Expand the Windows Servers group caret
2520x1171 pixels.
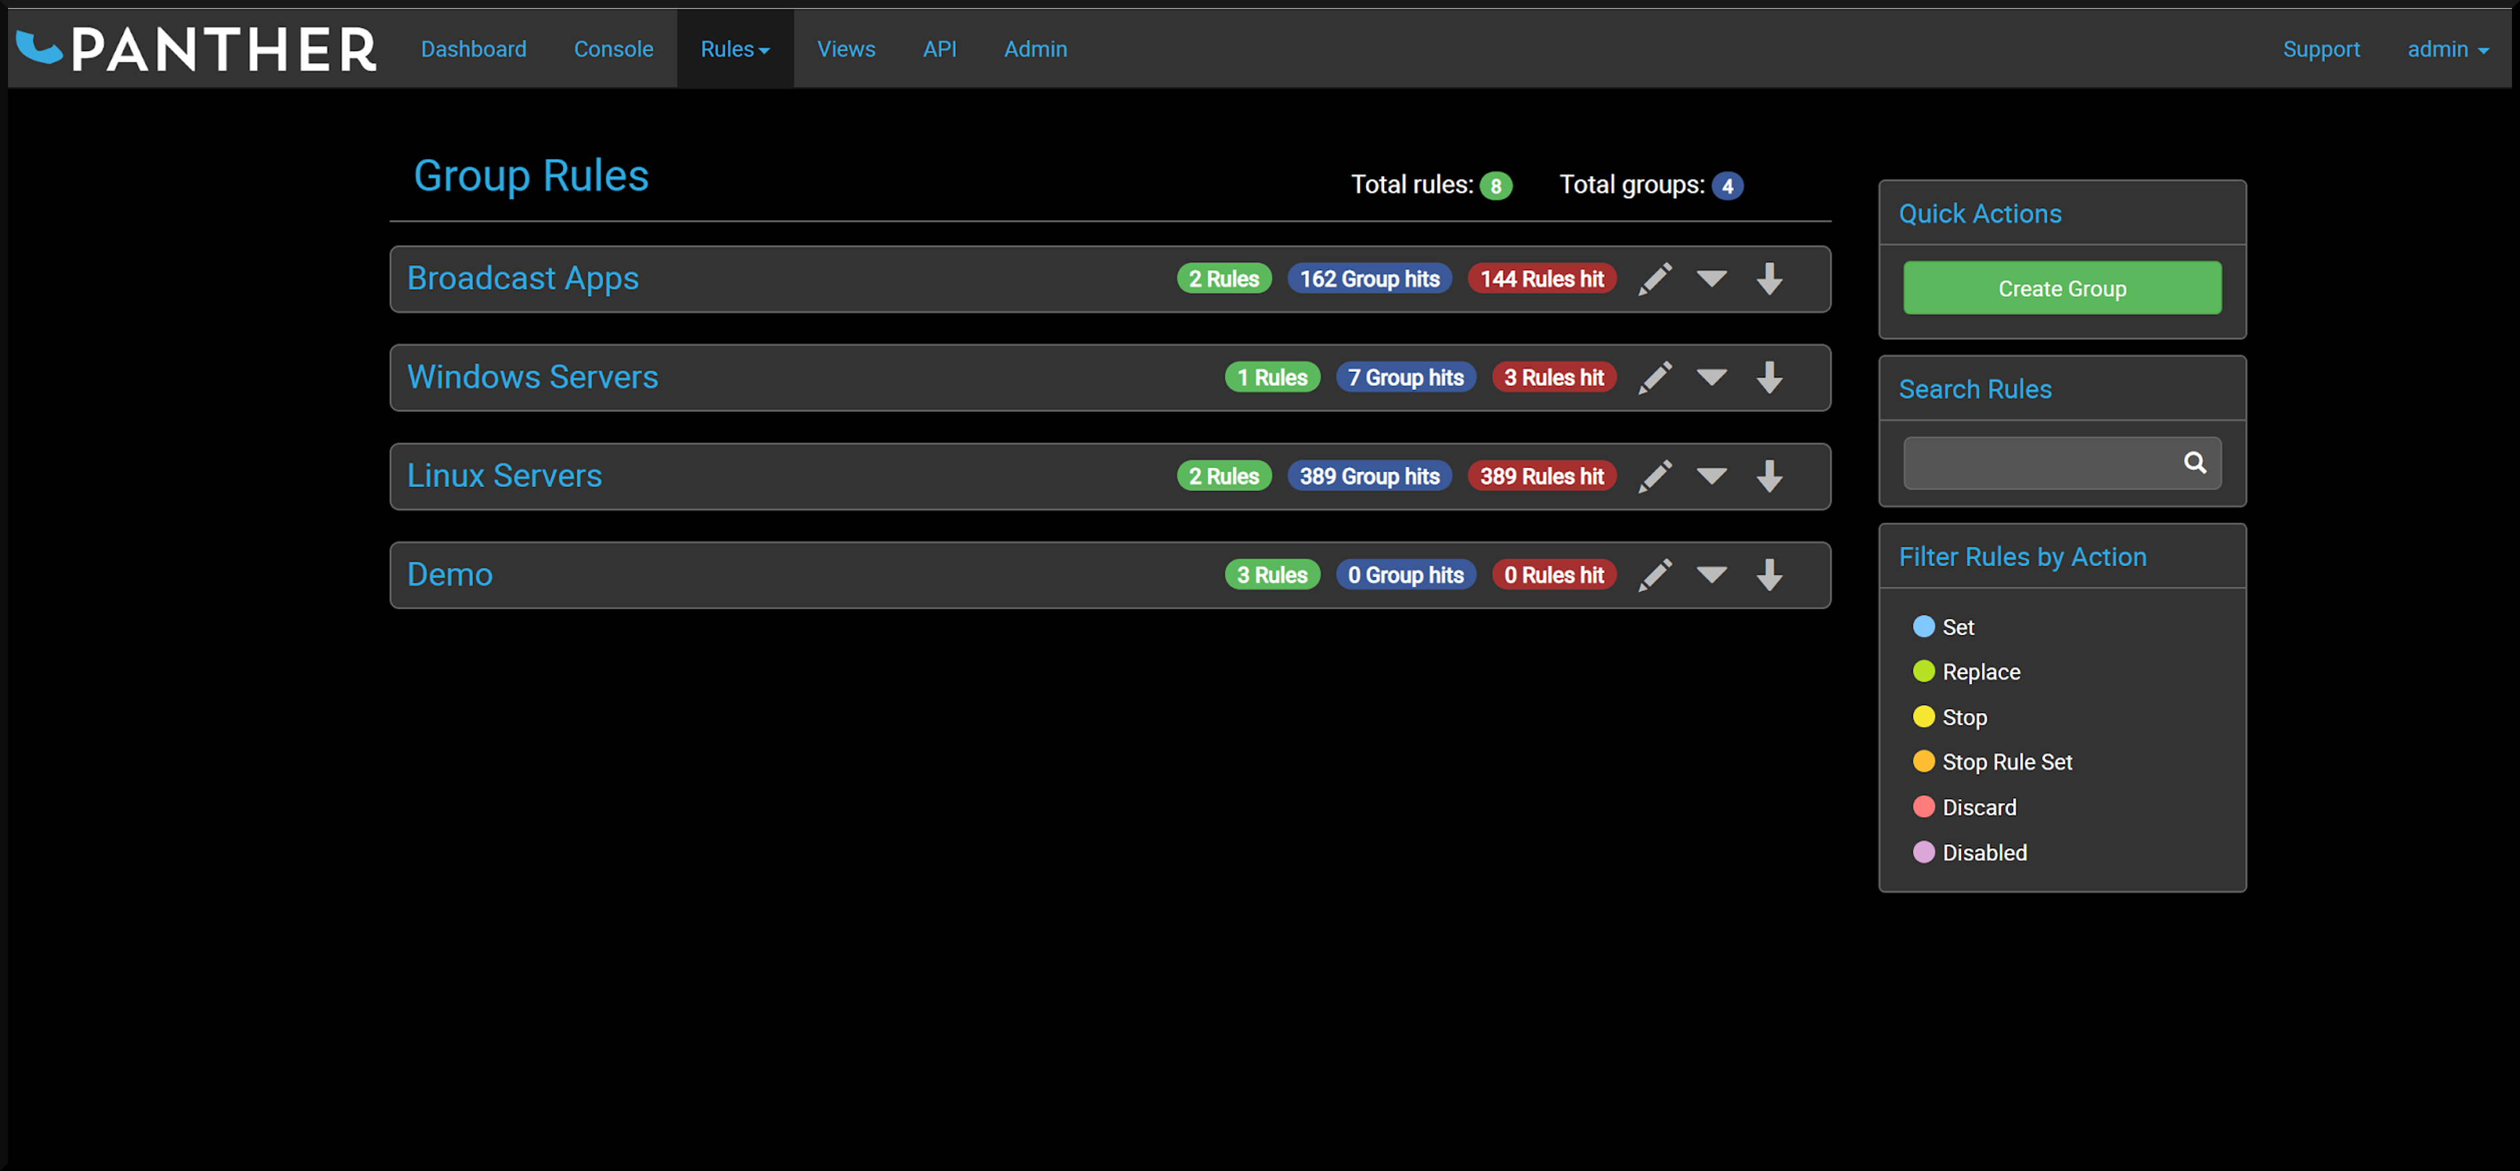(x=1711, y=378)
